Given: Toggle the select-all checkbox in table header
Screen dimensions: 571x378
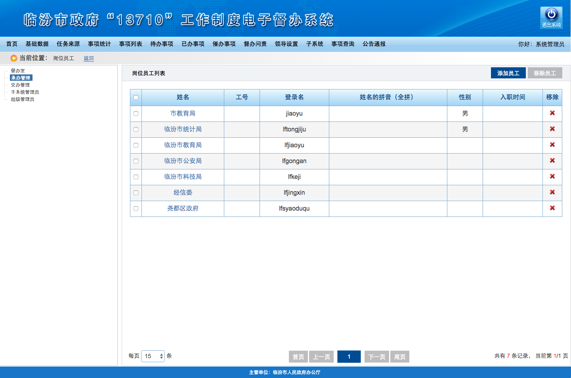Looking at the screenshot, I should click(x=136, y=97).
